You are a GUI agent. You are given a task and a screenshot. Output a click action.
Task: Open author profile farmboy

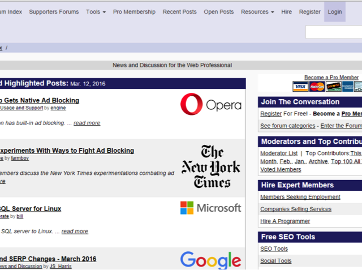20,158
